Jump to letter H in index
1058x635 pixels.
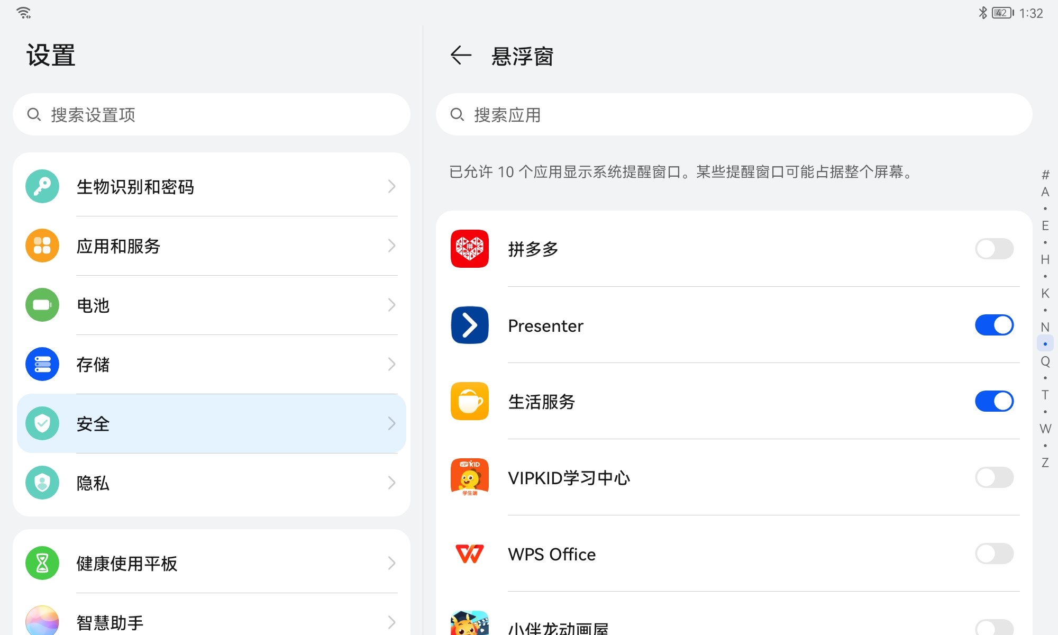pyautogui.click(x=1045, y=259)
